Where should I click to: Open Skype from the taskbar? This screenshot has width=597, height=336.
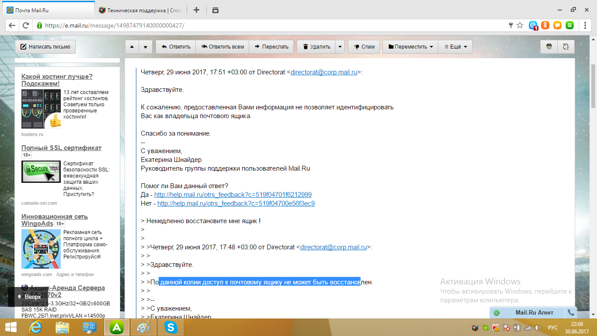[x=170, y=327]
